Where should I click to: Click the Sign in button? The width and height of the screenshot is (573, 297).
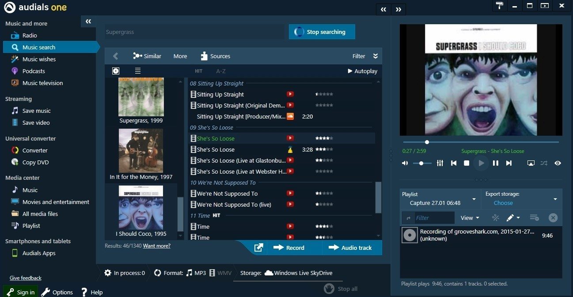(20, 292)
